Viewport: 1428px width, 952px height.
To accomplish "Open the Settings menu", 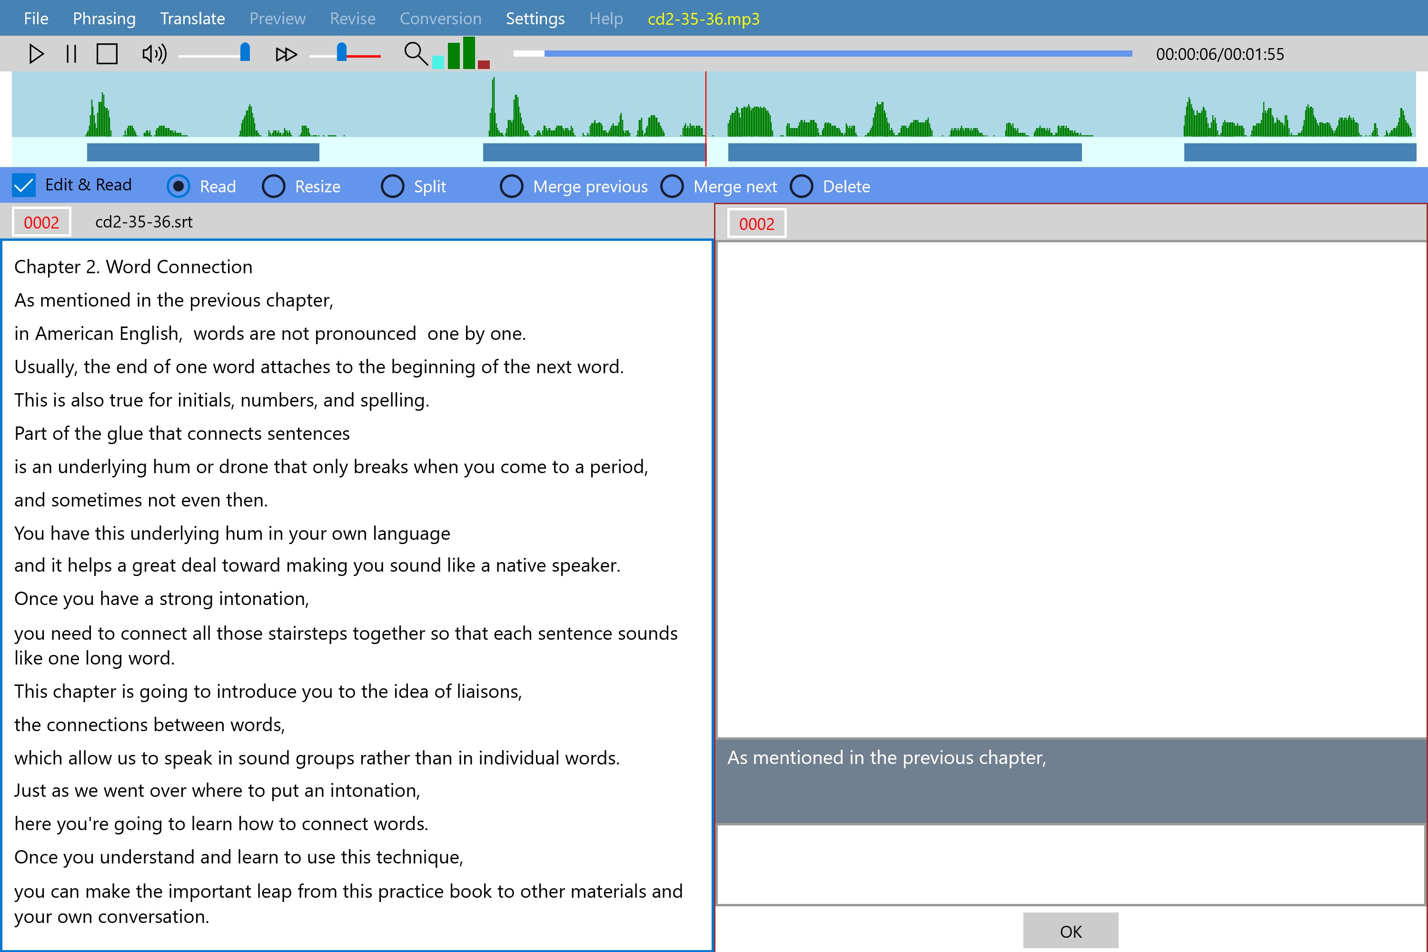I will pyautogui.click(x=535, y=18).
